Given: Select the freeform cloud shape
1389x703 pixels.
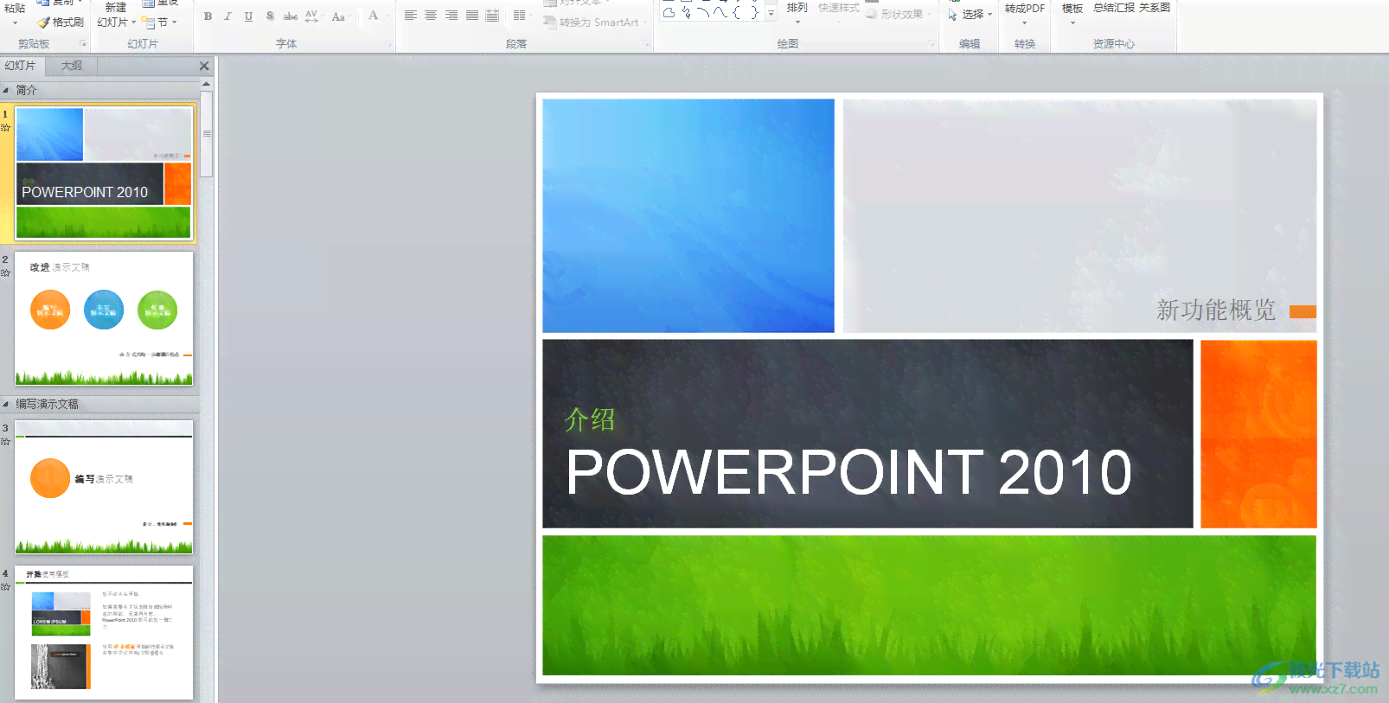Looking at the screenshot, I should [669, 13].
